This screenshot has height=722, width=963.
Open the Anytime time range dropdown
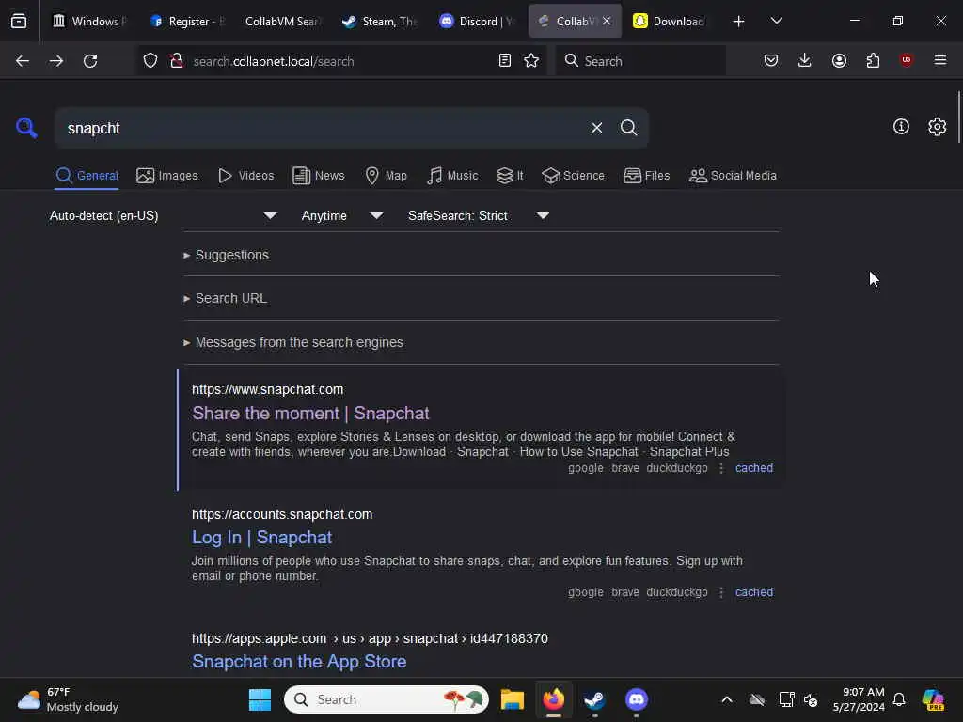[x=342, y=215]
